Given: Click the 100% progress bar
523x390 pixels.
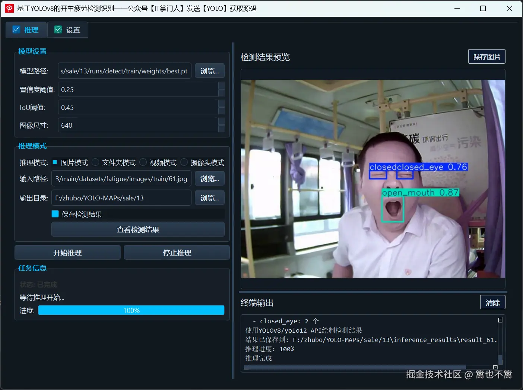Looking at the screenshot, I should [x=131, y=310].
